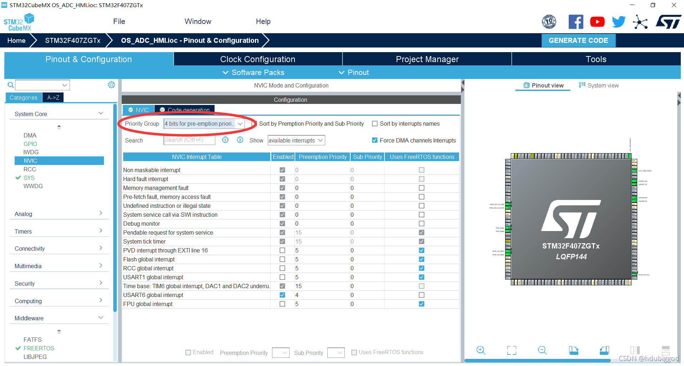
Task: Switch to A->Z sorting tab
Action: pyautogui.click(x=53, y=97)
